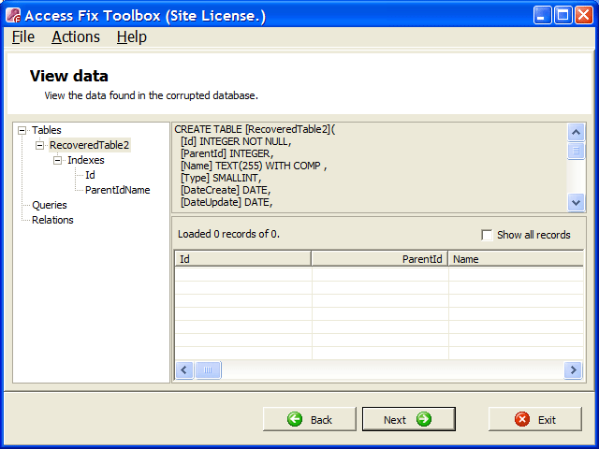Click the green arrow icon on the Back button
Viewport: 599px width, 449px height.
(295, 419)
